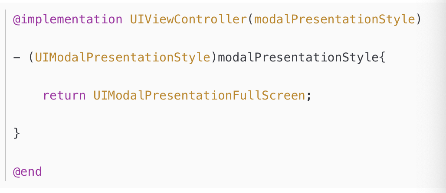This screenshot has height=193, width=446.
Task: Click modalPresentationStyle category name in parentheses
Action: tap(334, 19)
